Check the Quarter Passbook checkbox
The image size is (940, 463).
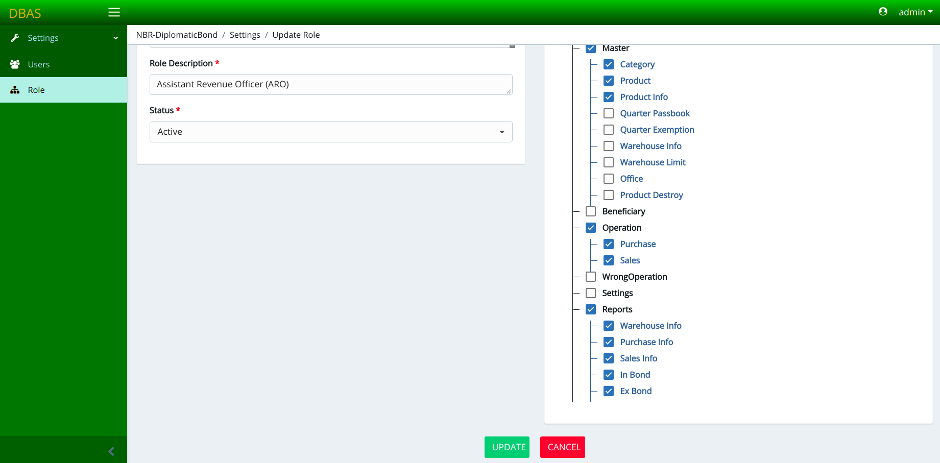[x=609, y=113]
